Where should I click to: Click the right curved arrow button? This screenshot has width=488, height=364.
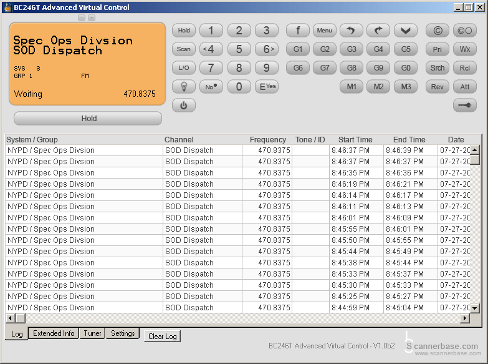[378, 30]
